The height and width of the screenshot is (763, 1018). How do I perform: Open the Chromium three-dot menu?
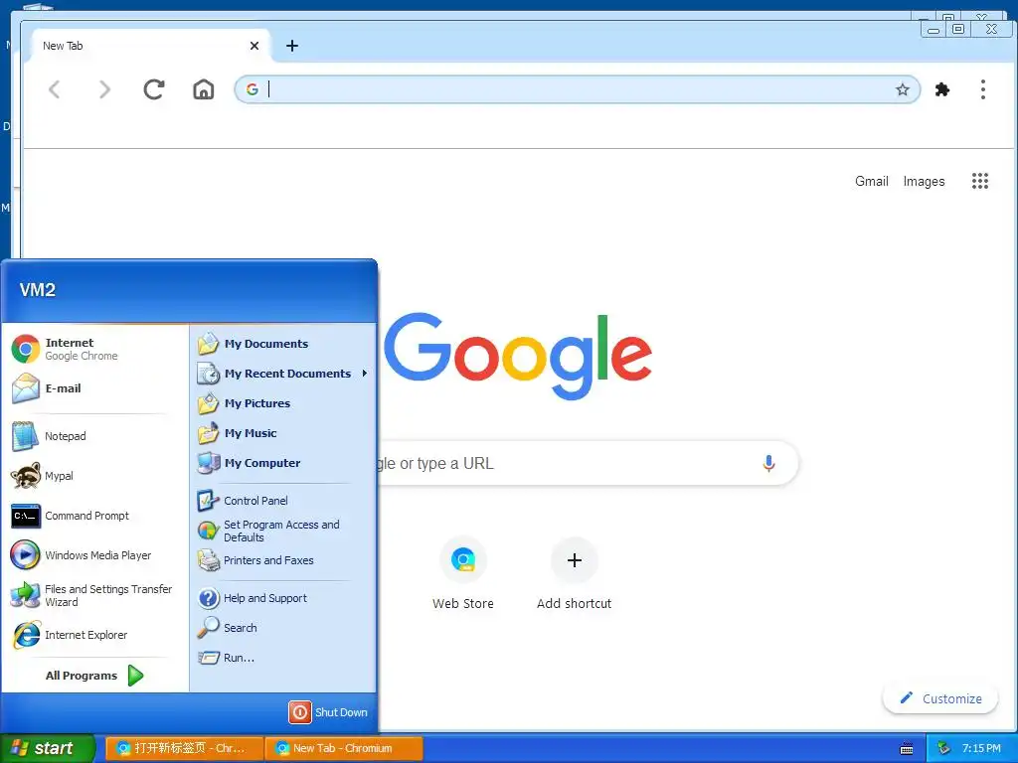pyautogui.click(x=983, y=89)
